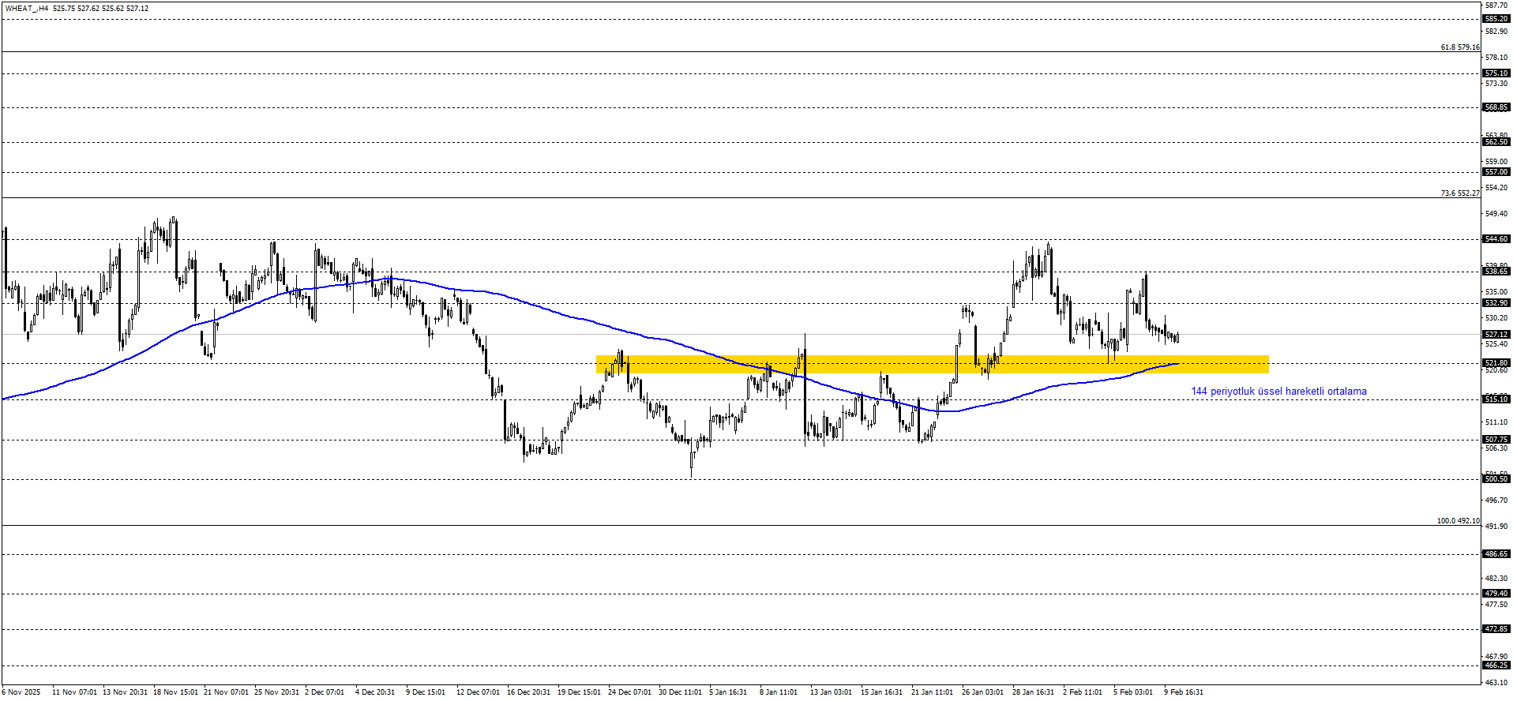
Task: Select the yellow support zone rectangle
Action: (932, 364)
